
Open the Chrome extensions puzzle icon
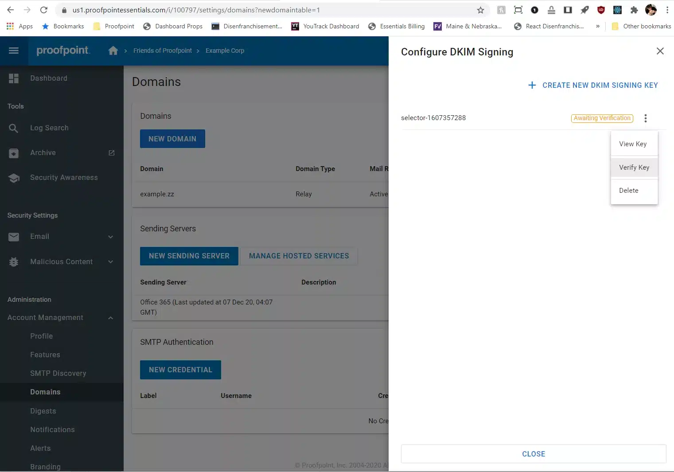click(634, 10)
